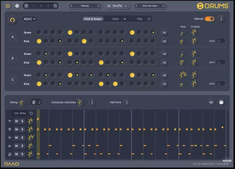
Task: Click the Humanise velocities knob
Action: pos(81,102)
